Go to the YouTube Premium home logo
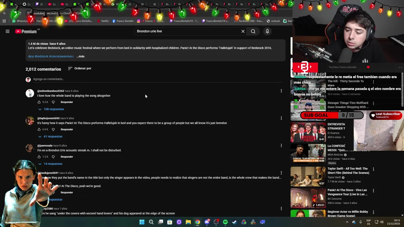The height and width of the screenshot is (227, 404). point(26,31)
